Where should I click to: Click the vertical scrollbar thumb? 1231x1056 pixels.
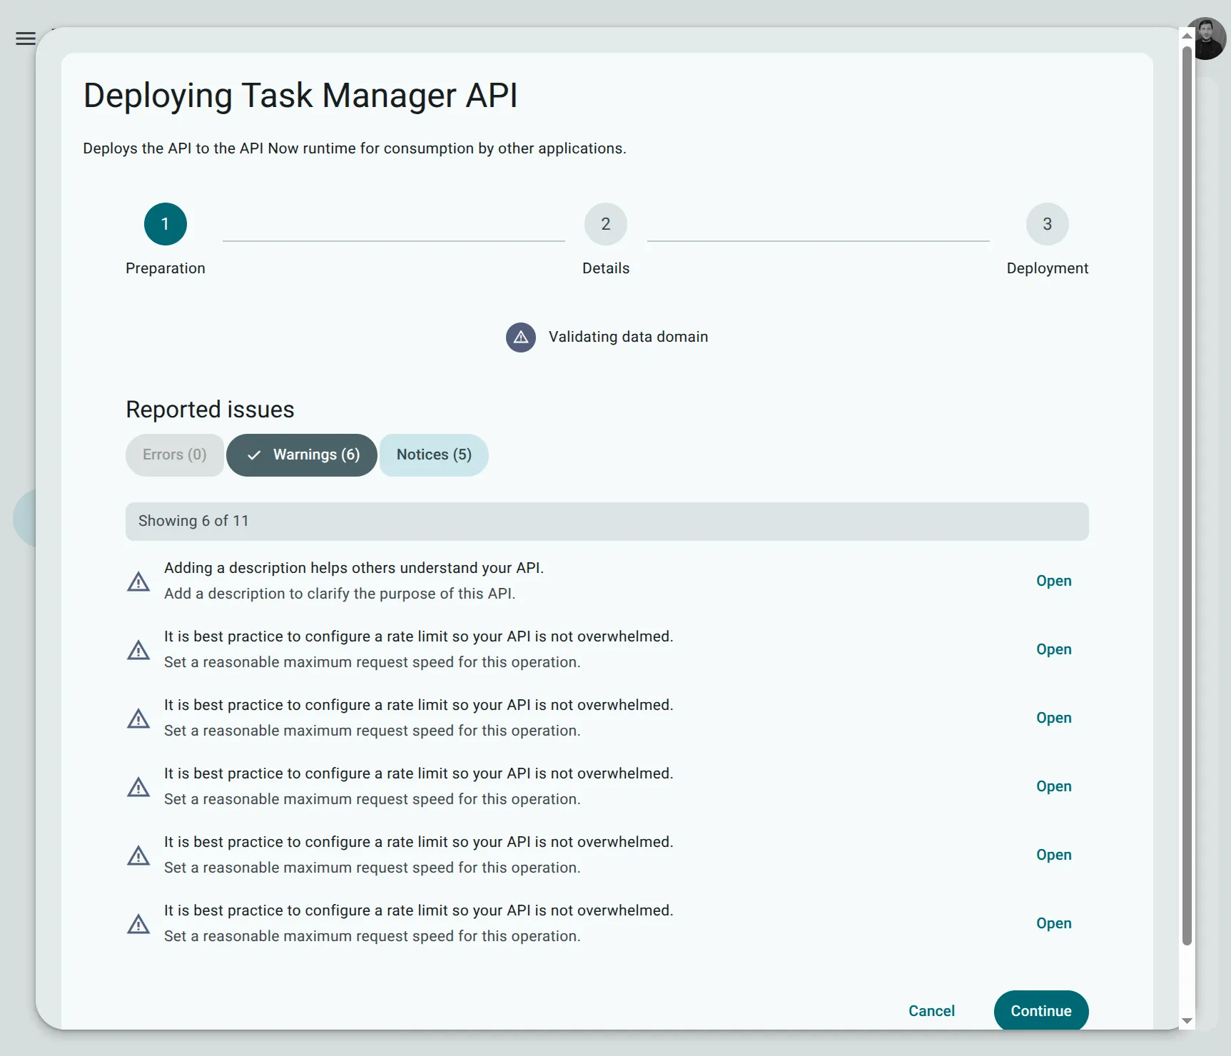pos(1187,496)
